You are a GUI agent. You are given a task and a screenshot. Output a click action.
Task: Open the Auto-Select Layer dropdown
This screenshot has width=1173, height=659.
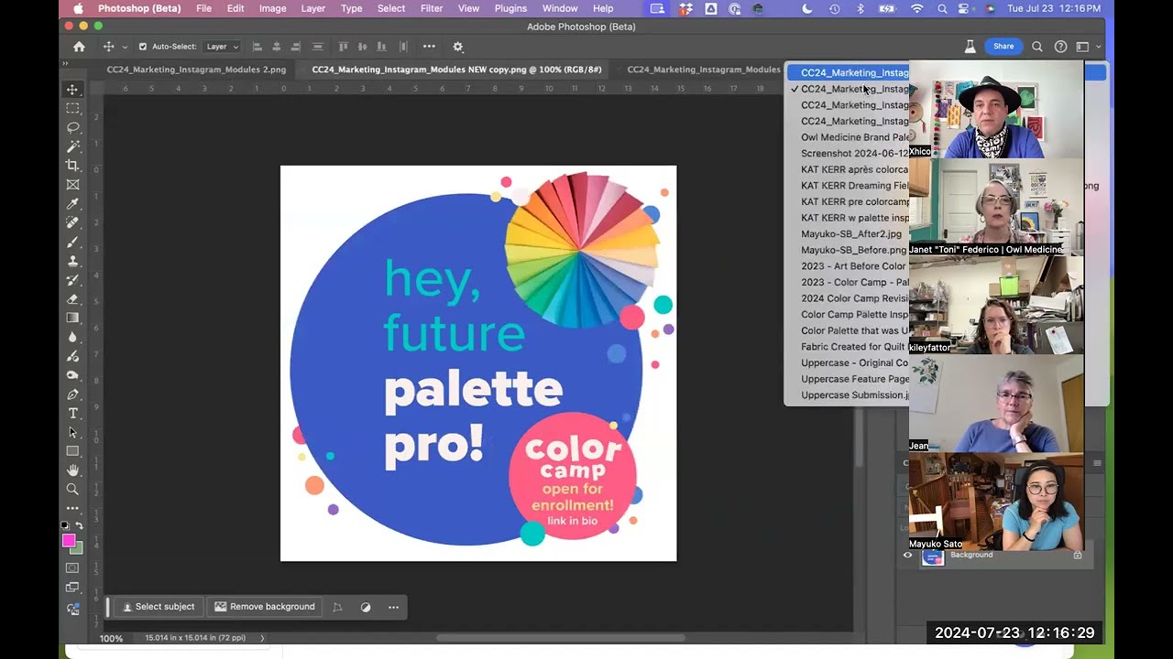point(222,47)
